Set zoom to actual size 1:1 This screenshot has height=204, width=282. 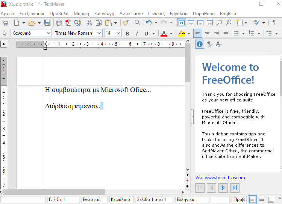point(182,23)
